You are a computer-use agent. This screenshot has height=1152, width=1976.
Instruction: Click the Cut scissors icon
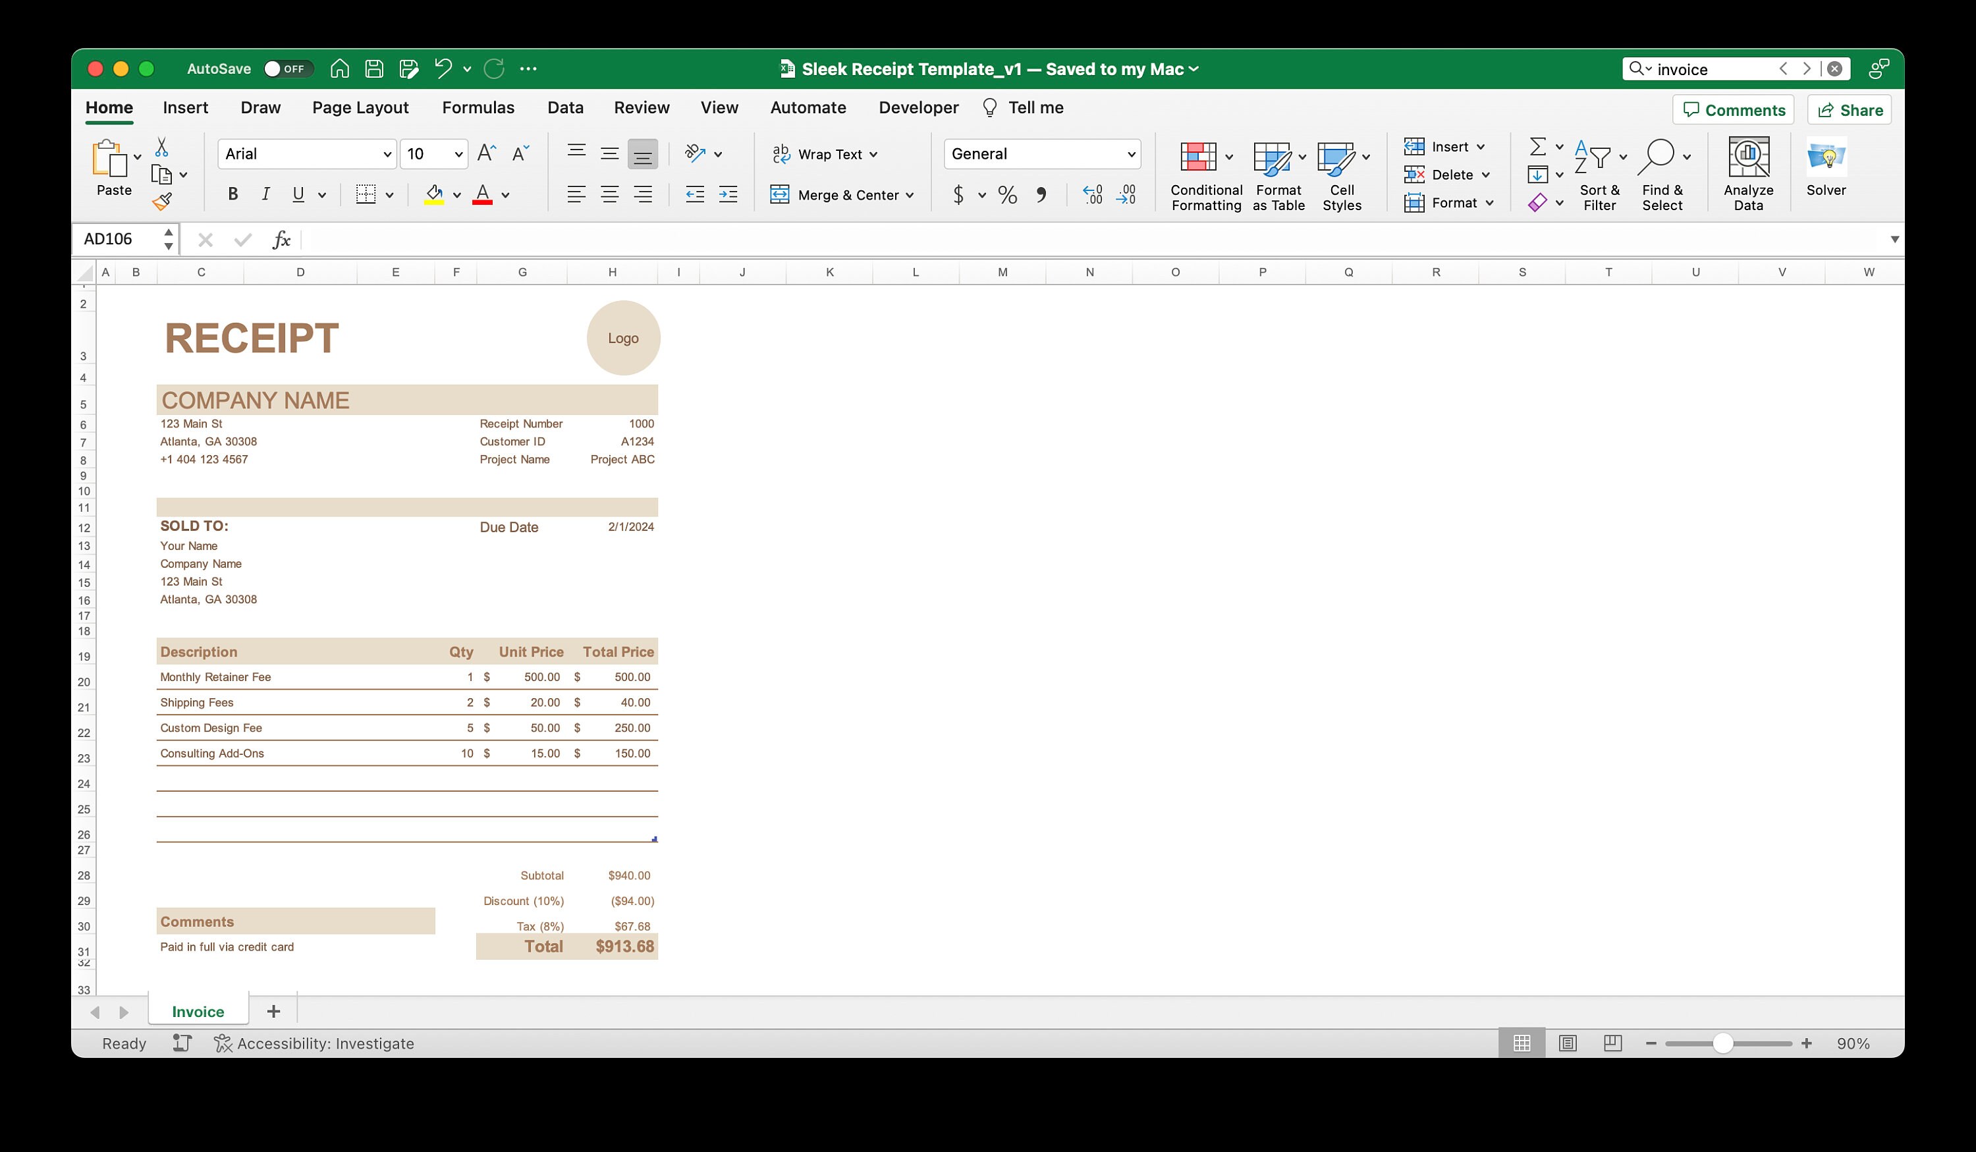click(161, 147)
